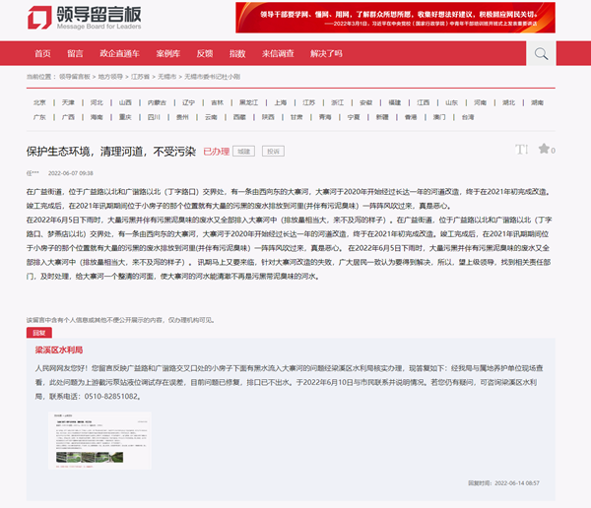
Task: Go to the 案例库 navigation tab
Action: (167, 53)
